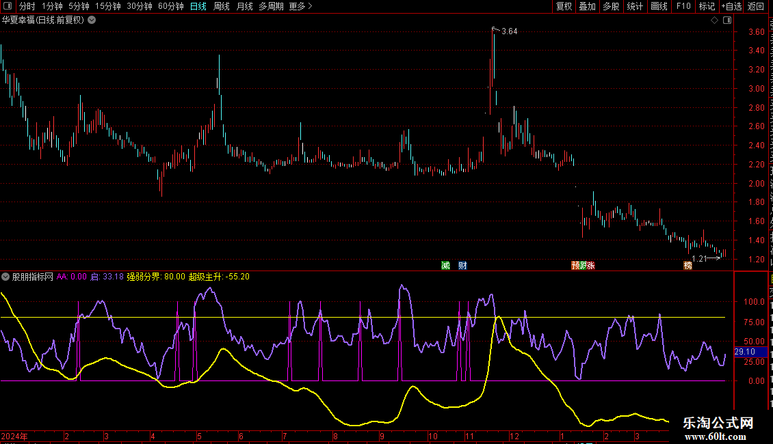Viewport: 773px width, 444px height.
Task: Click the 财 financial marker badge
Action: click(462, 266)
